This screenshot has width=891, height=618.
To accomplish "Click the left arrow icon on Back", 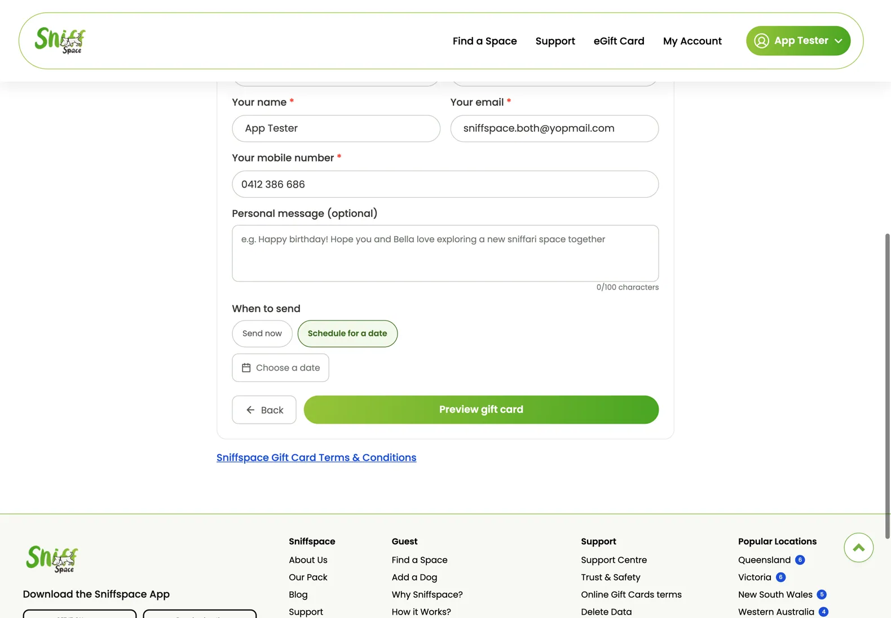I will pyautogui.click(x=250, y=410).
